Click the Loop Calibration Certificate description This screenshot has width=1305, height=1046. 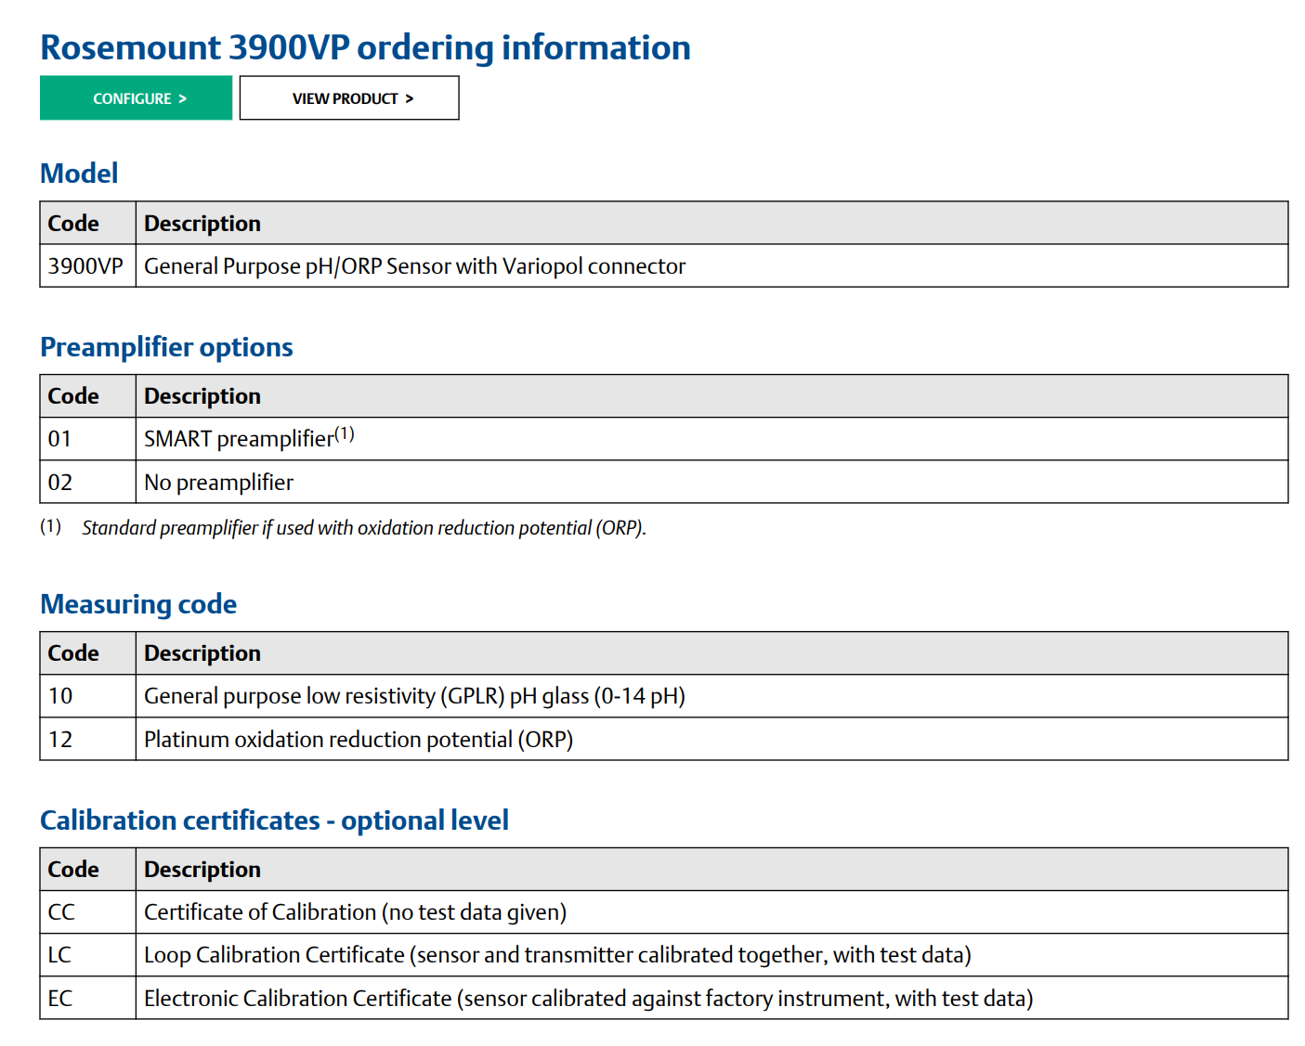(x=557, y=955)
